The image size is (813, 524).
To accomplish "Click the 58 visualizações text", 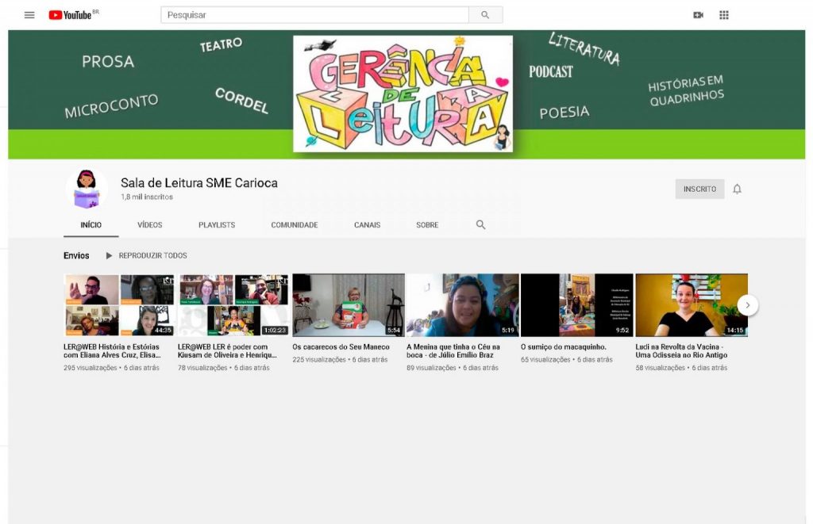I will click(661, 368).
